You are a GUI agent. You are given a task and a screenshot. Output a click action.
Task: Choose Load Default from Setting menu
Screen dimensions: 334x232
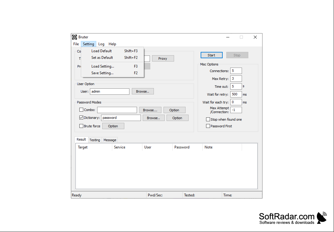click(113, 51)
